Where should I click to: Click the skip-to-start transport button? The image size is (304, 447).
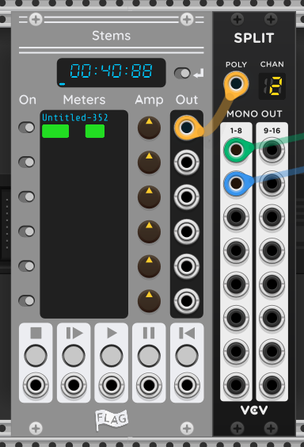pyautogui.click(x=187, y=356)
